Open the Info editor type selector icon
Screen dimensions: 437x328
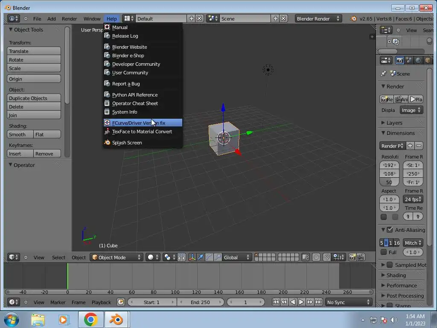coord(13,19)
